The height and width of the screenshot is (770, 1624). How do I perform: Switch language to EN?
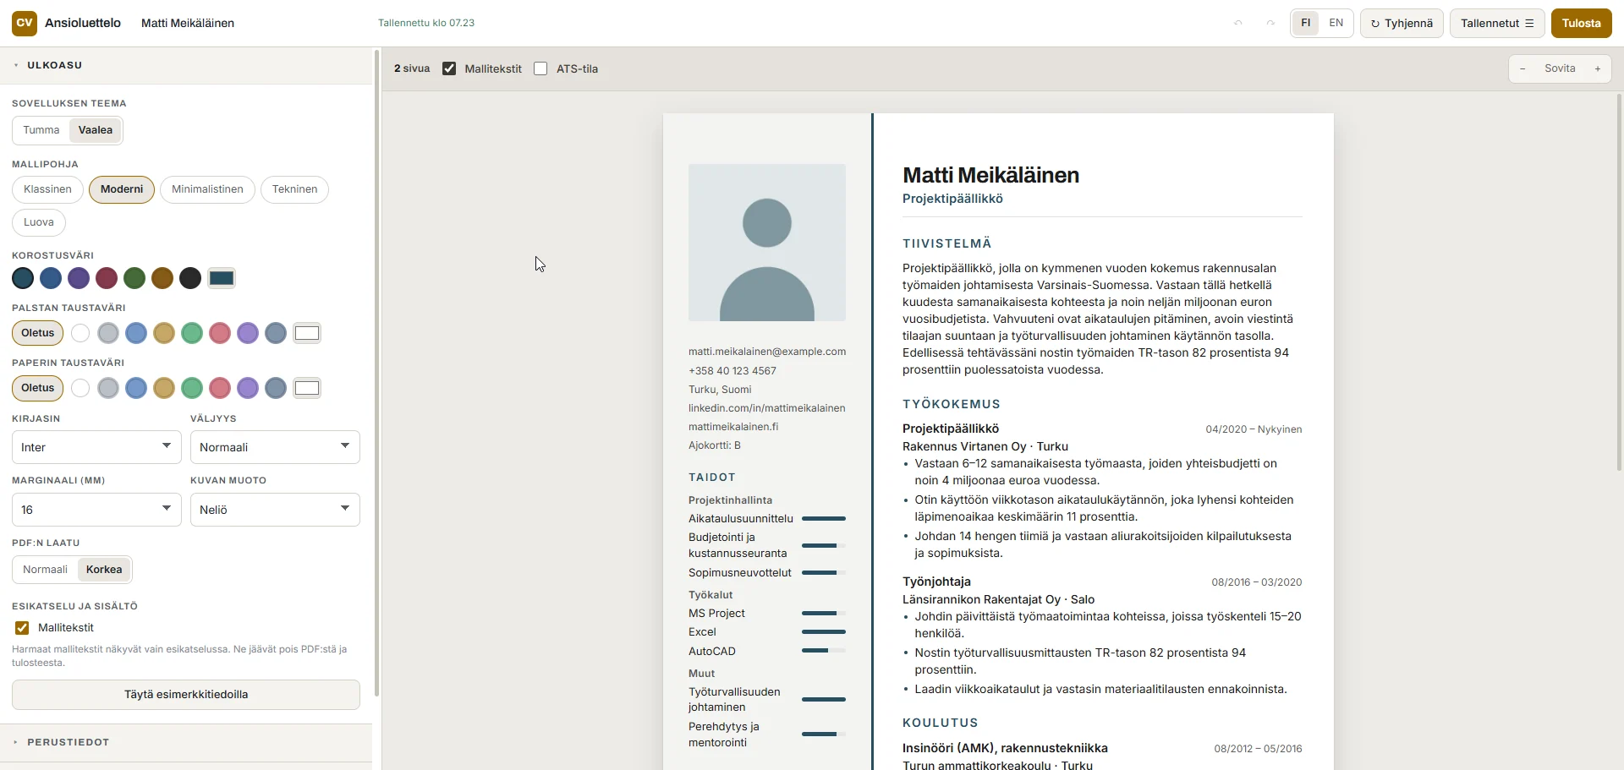tap(1336, 24)
